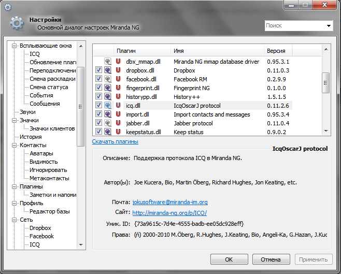
Task: Select the History++ plugin name cell
Action: click(x=187, y=97)
